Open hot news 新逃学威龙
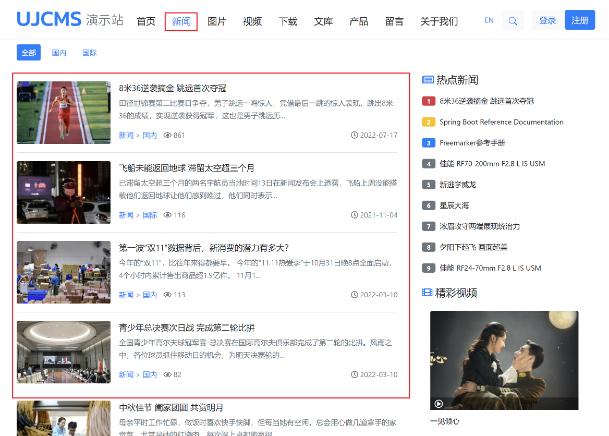 [458, 185]
